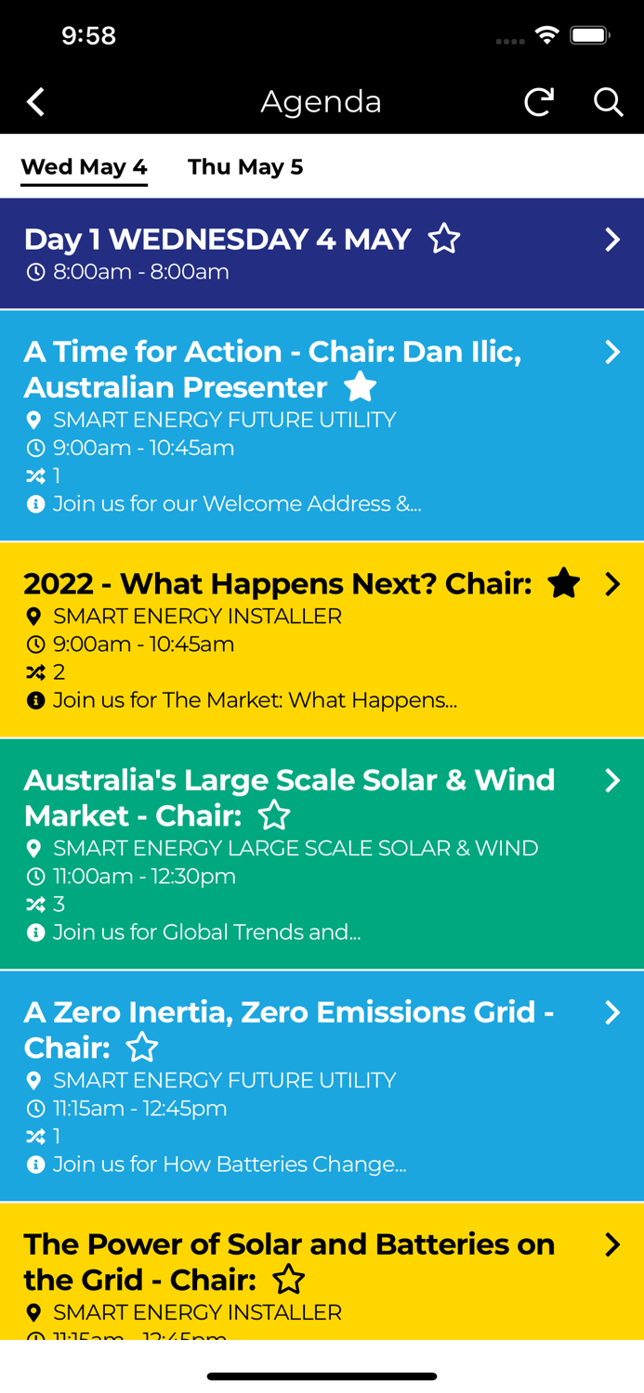Expand The Power of Solar and Batteries session
The height and width of the screenshot is (1393, 644).
(x=613, y=1244)
